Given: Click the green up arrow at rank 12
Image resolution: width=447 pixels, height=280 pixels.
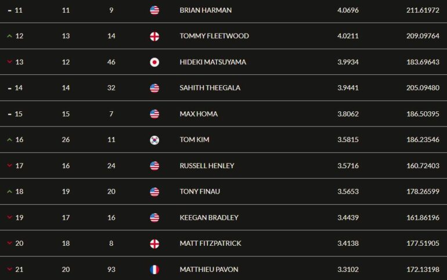Looking at the screenshot, I should pyautogui.click(x=9, y=36).
